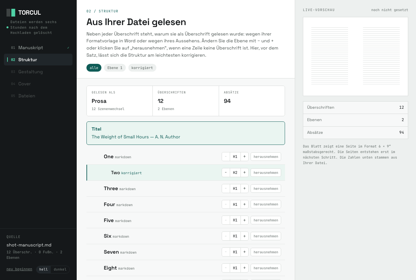Image resolution: width=416 pixels, height=280 pixels.
Task: Filter headings by 'alle'
Action: pos(94,68)
